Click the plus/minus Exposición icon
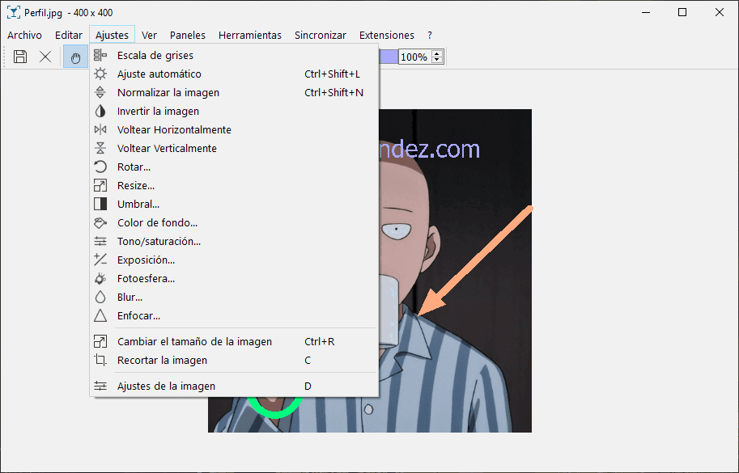This screenshot has height=473, width=739. (x=100, y=260)
